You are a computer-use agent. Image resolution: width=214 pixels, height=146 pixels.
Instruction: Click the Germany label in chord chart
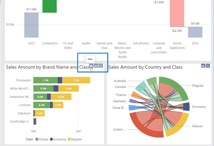[119, 101]
